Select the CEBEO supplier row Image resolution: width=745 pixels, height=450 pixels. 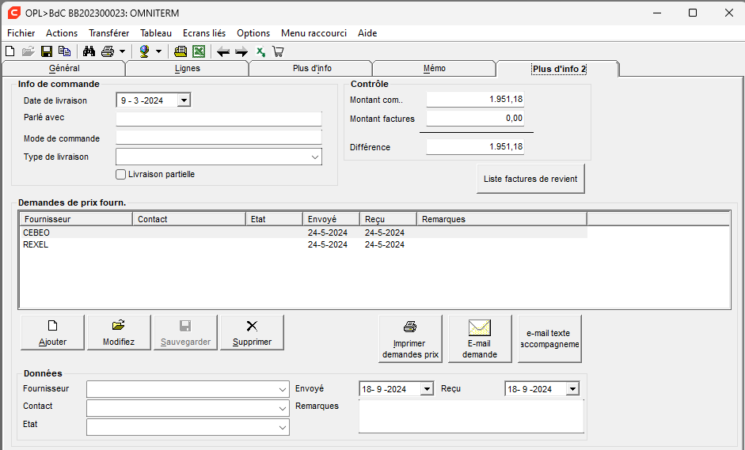coord(303,233)
